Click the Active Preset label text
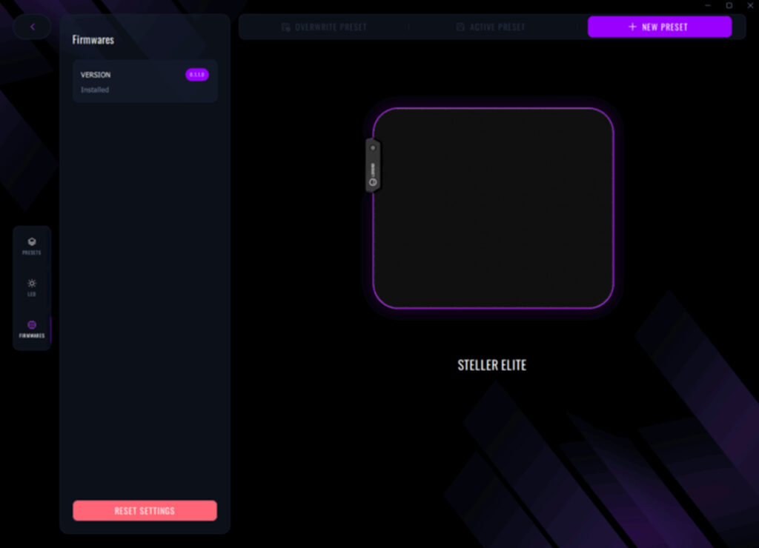Screen dimensions: 759x548 click(x=497, y=27)
